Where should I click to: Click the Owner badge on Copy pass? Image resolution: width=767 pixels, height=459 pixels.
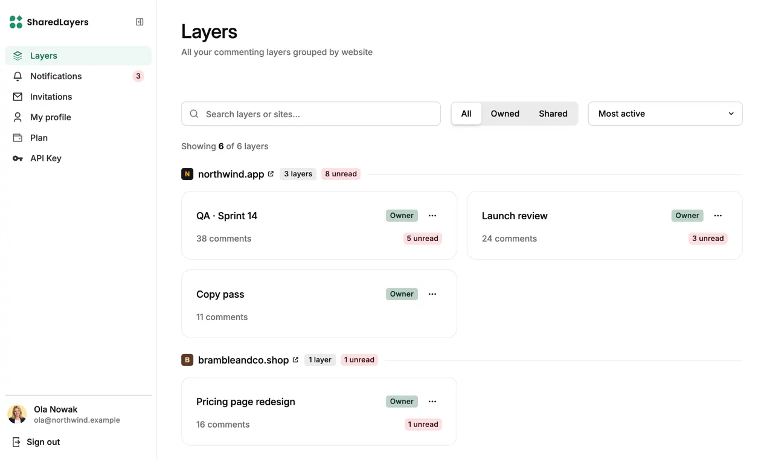(x=402, y=294)
